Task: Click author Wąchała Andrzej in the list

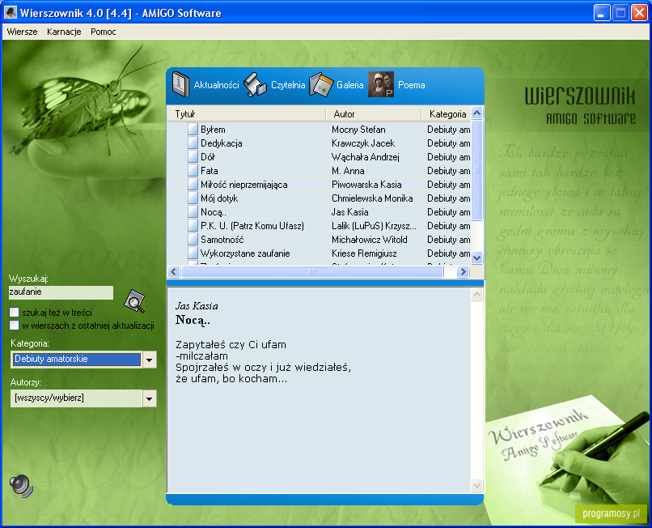Action: click(x=365, y=157)
